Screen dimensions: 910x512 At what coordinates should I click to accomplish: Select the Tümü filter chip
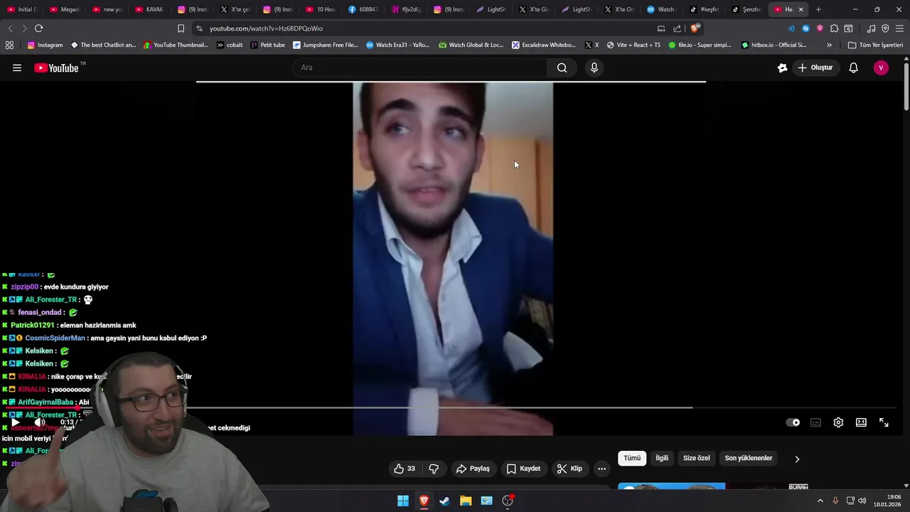632,458
